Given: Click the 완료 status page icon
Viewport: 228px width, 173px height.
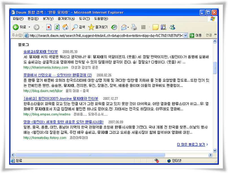Looking at the screenshot, I should pyautogui.click(x=13, y=161).
